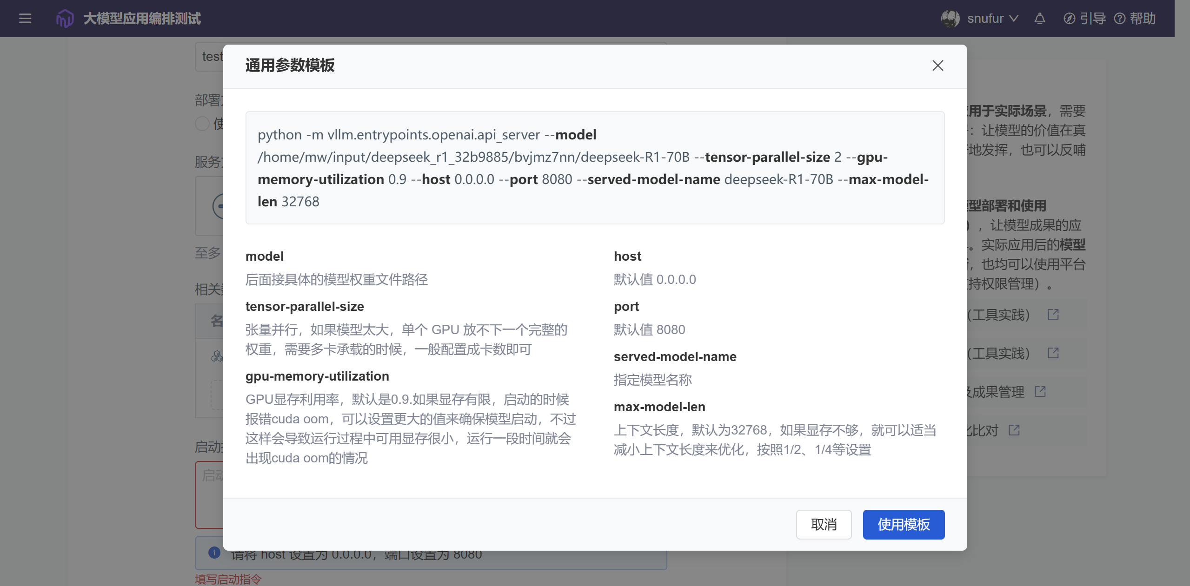
Task: Click the blue info icon in host hint
Action: point(214,553)
